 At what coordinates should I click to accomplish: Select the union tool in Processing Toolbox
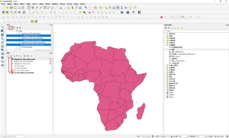(175, 56)
